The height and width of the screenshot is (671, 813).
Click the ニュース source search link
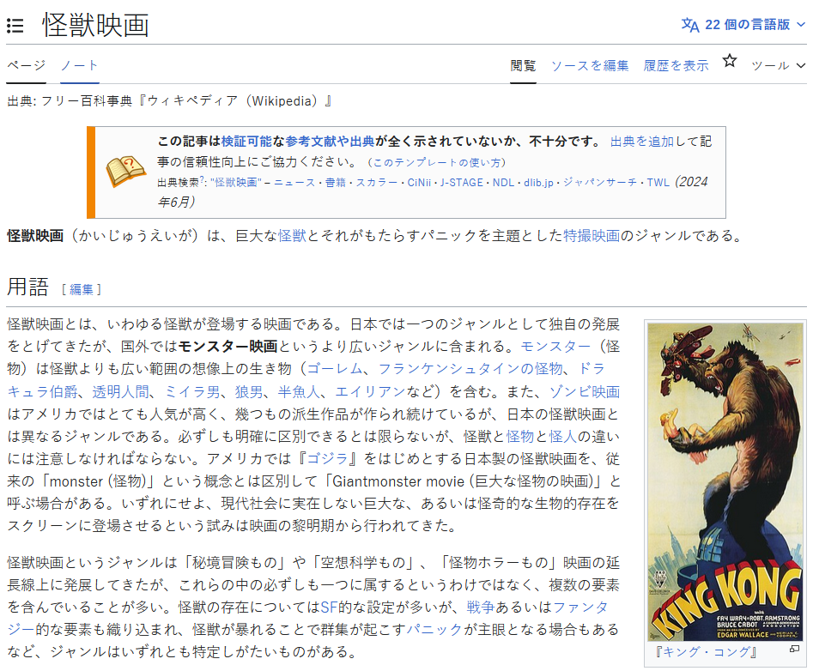pyautogui.click(x=294, y=183)
